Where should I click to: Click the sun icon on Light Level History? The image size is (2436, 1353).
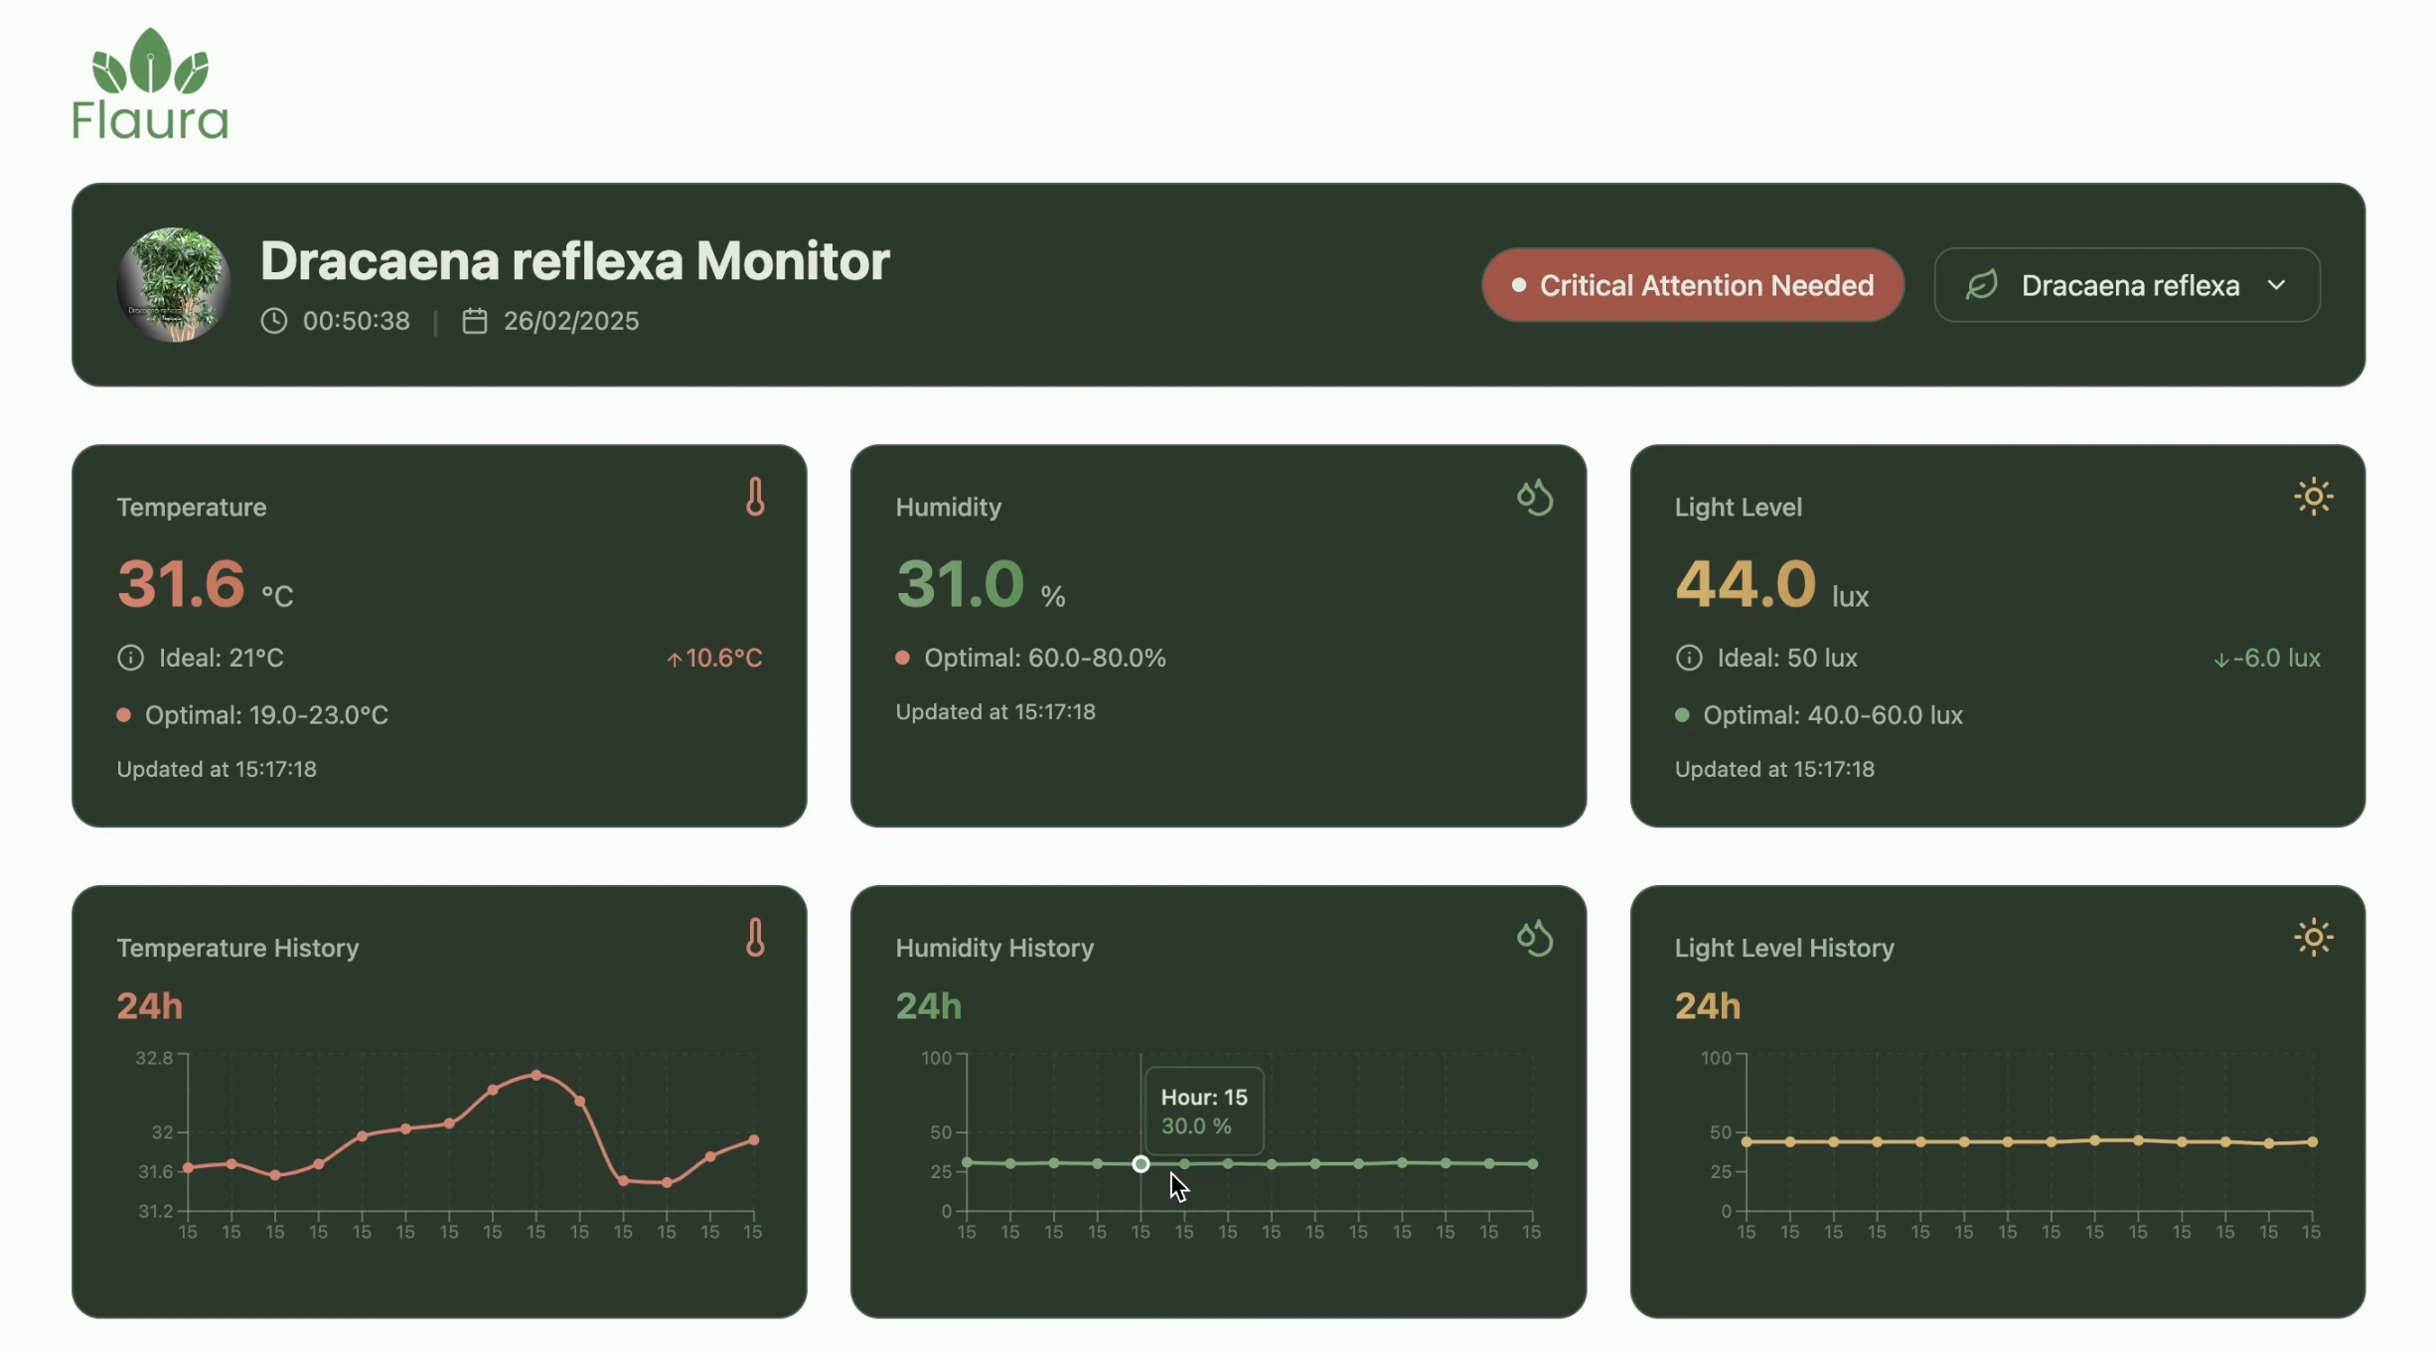[x=2314, y=937]
